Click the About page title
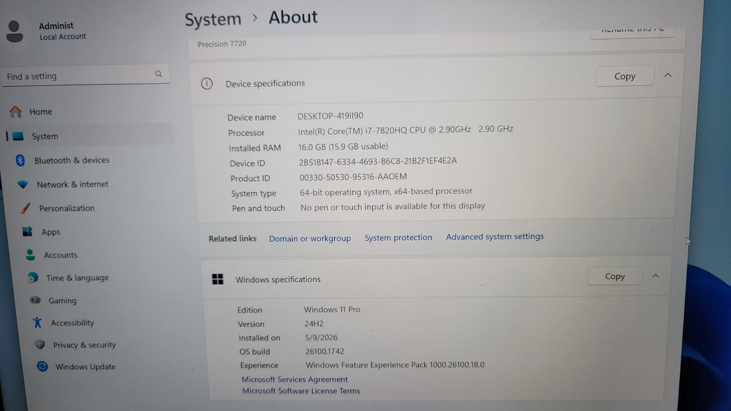This screenshot has height=411, width=731. pos(293,17)
